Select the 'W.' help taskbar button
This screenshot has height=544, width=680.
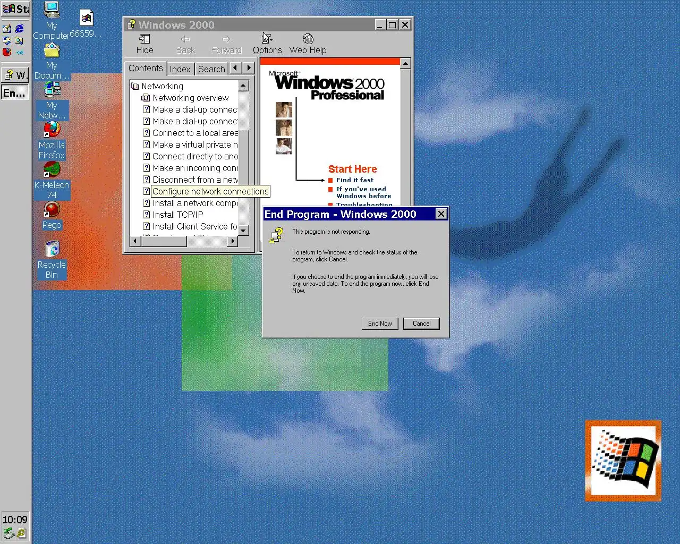point(15,75)
